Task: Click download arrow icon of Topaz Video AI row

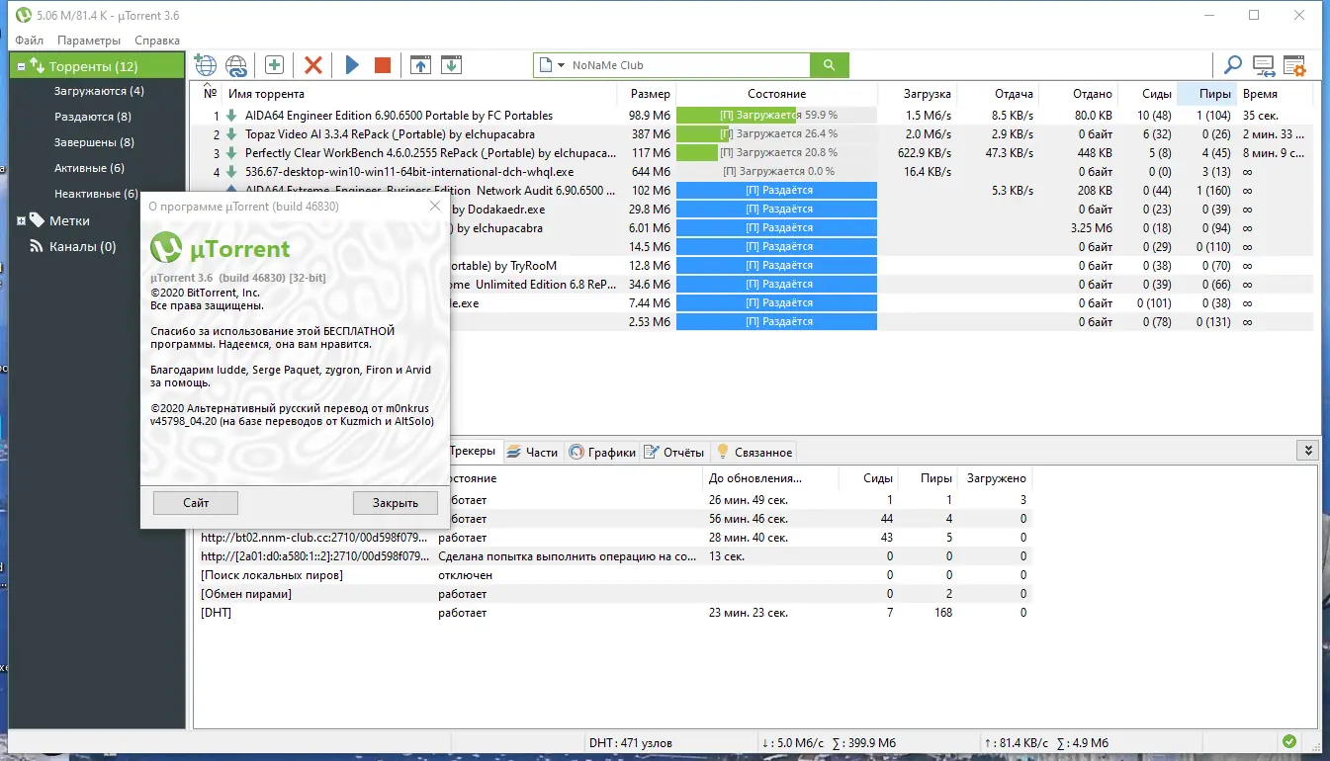Action: point(231,134)
